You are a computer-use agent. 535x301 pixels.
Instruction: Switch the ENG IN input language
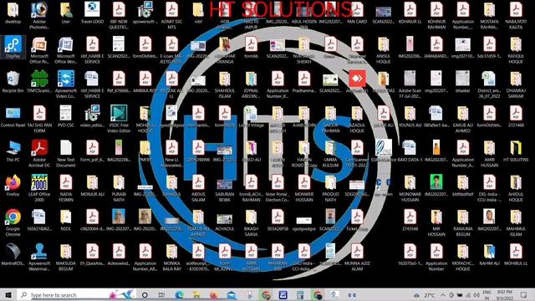coord(487,295)
